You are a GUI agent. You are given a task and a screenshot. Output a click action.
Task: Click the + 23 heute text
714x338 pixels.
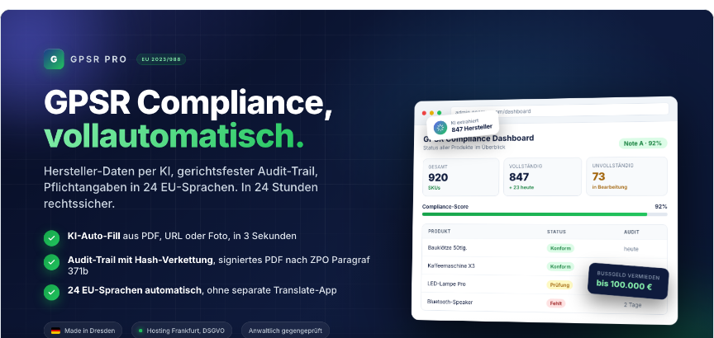[521, 187]
